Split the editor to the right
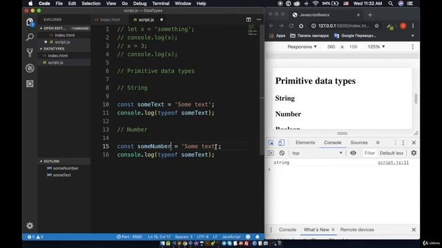Viewport: 442px width, 248px height. coord(249,19)
